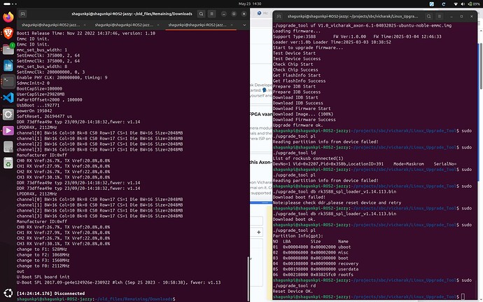Click 'Download boot ok.' line

294,219
